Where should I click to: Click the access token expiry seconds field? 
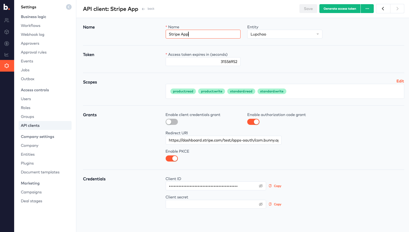click(203, 62)
